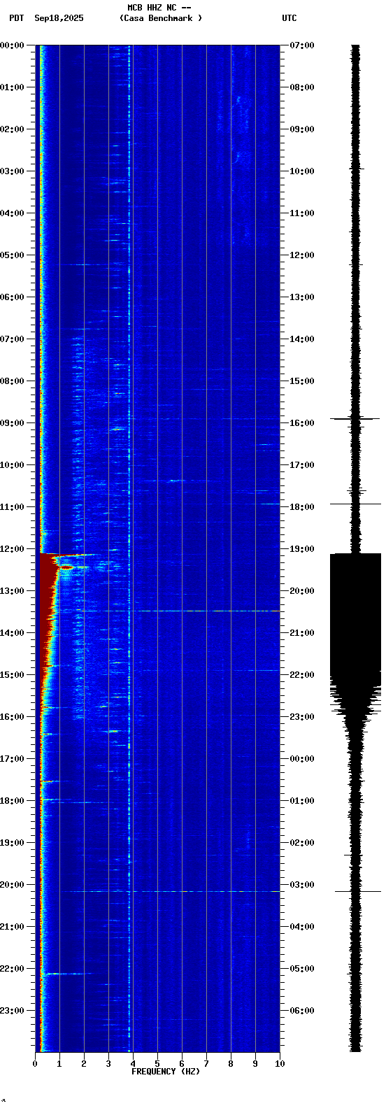Click the UTC time label '16:00'
The height and width of the screenshot is (1108, 386).
click(302, 423)
